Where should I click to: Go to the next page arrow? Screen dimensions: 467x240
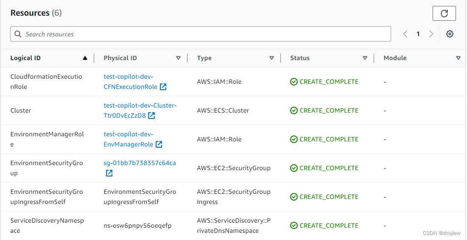431,34
